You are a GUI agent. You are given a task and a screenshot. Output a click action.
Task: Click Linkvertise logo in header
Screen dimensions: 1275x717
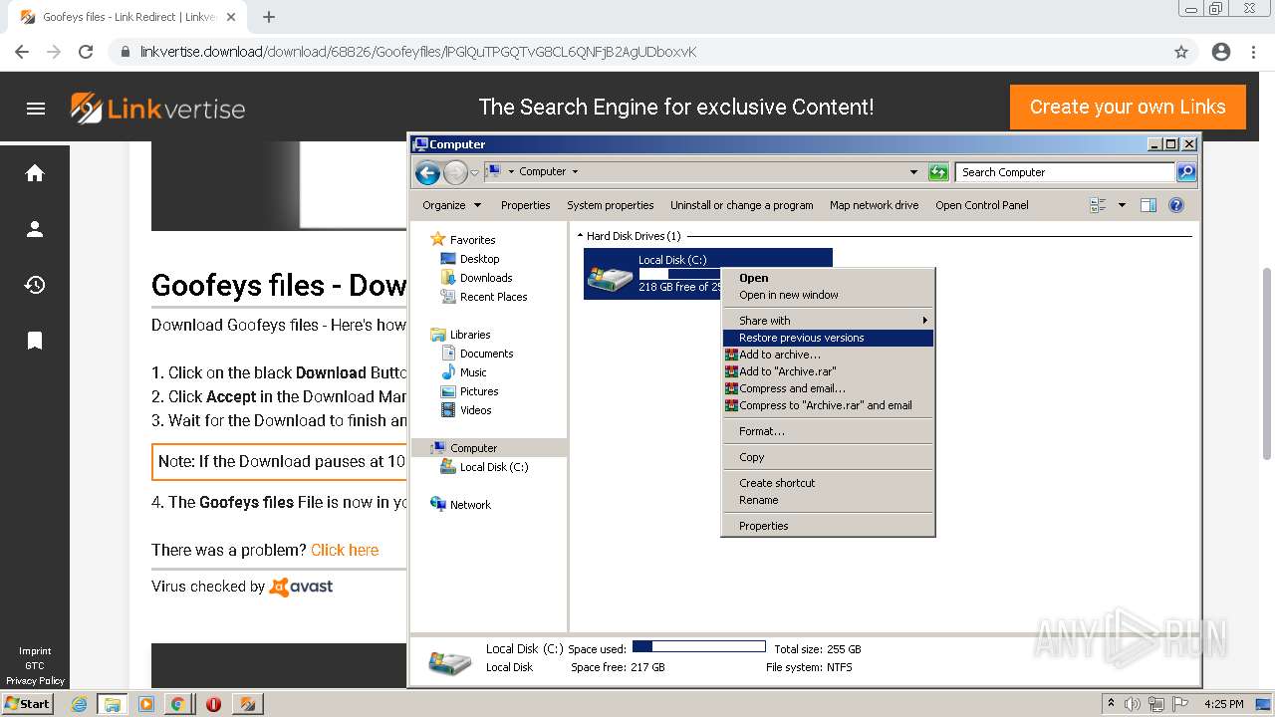pos(157,109)
